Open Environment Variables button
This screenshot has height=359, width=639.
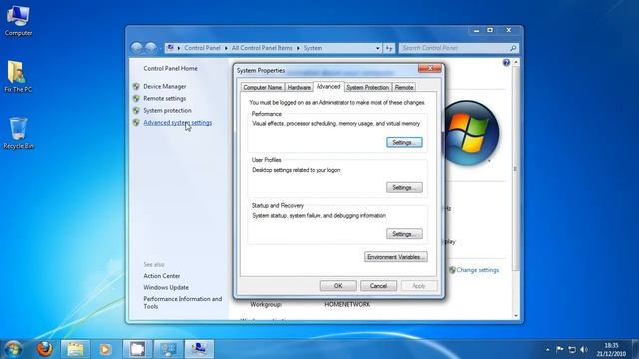[396, 257]
